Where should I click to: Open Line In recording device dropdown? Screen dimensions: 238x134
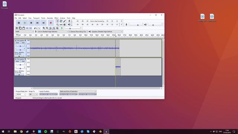pyautogui.click(x=53, y=32)
